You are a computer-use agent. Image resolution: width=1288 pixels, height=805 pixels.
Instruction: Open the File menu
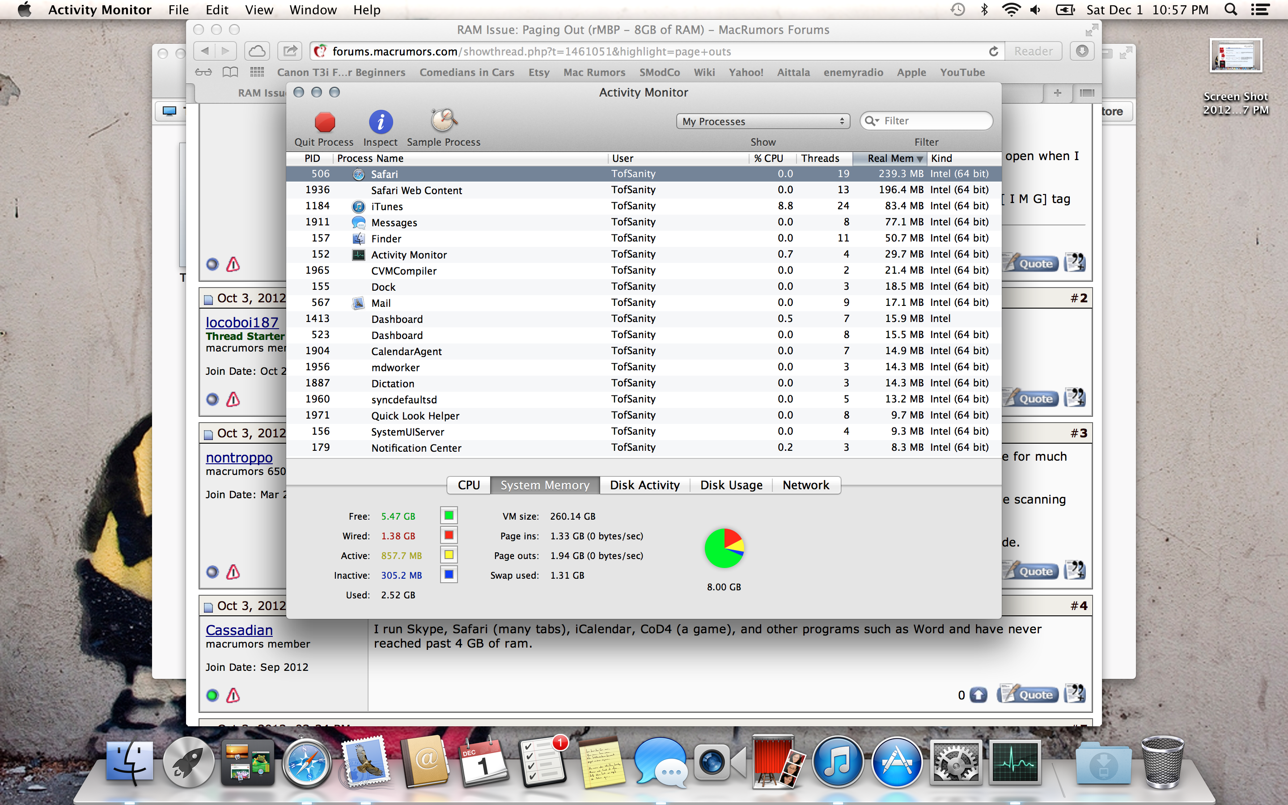pyautogui.click(x=178, y=9)
